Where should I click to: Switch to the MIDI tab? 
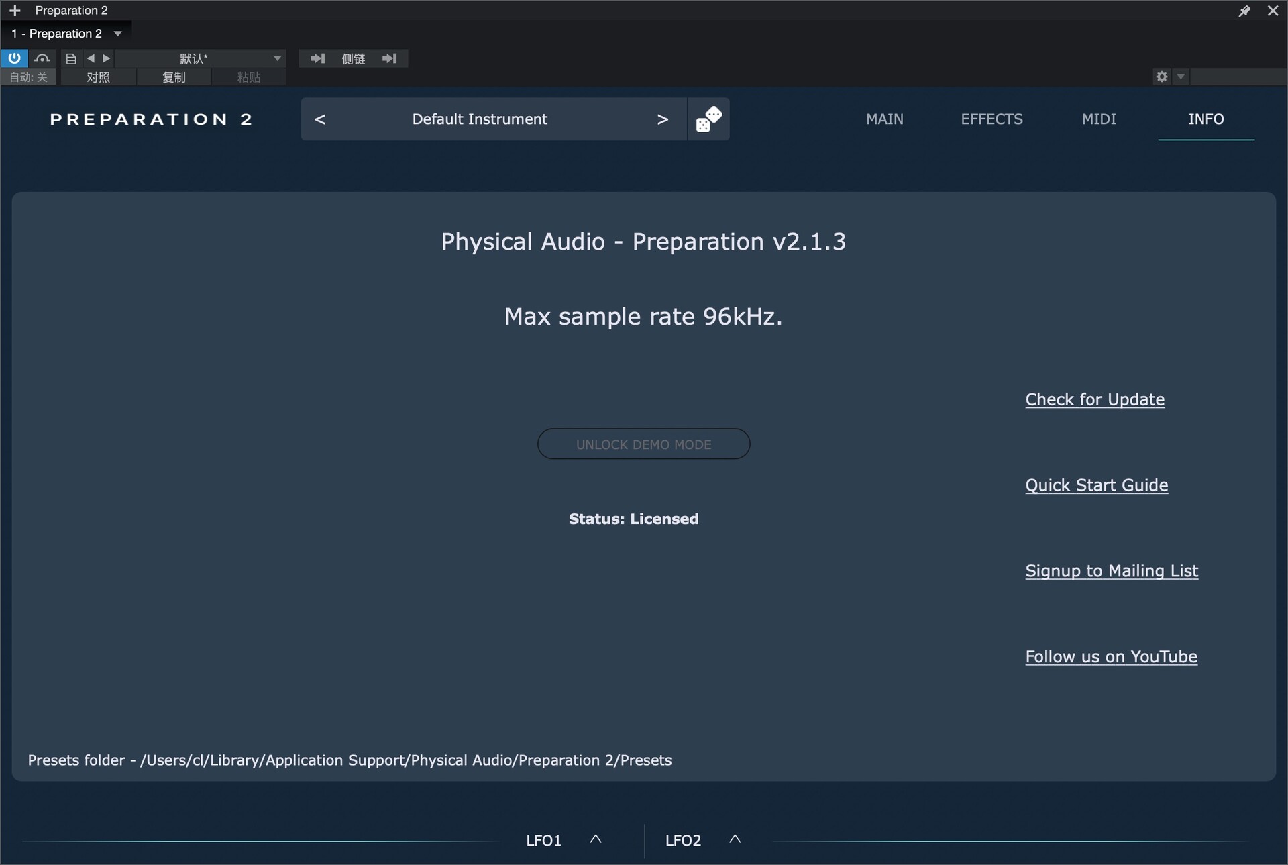tap(1099, 119)
